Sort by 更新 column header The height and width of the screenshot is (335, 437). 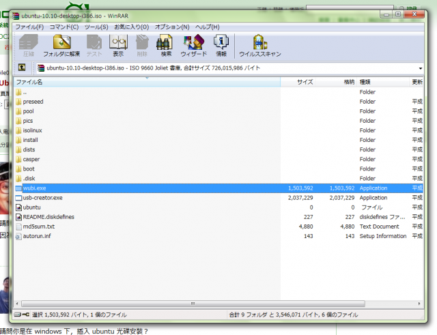417,82
